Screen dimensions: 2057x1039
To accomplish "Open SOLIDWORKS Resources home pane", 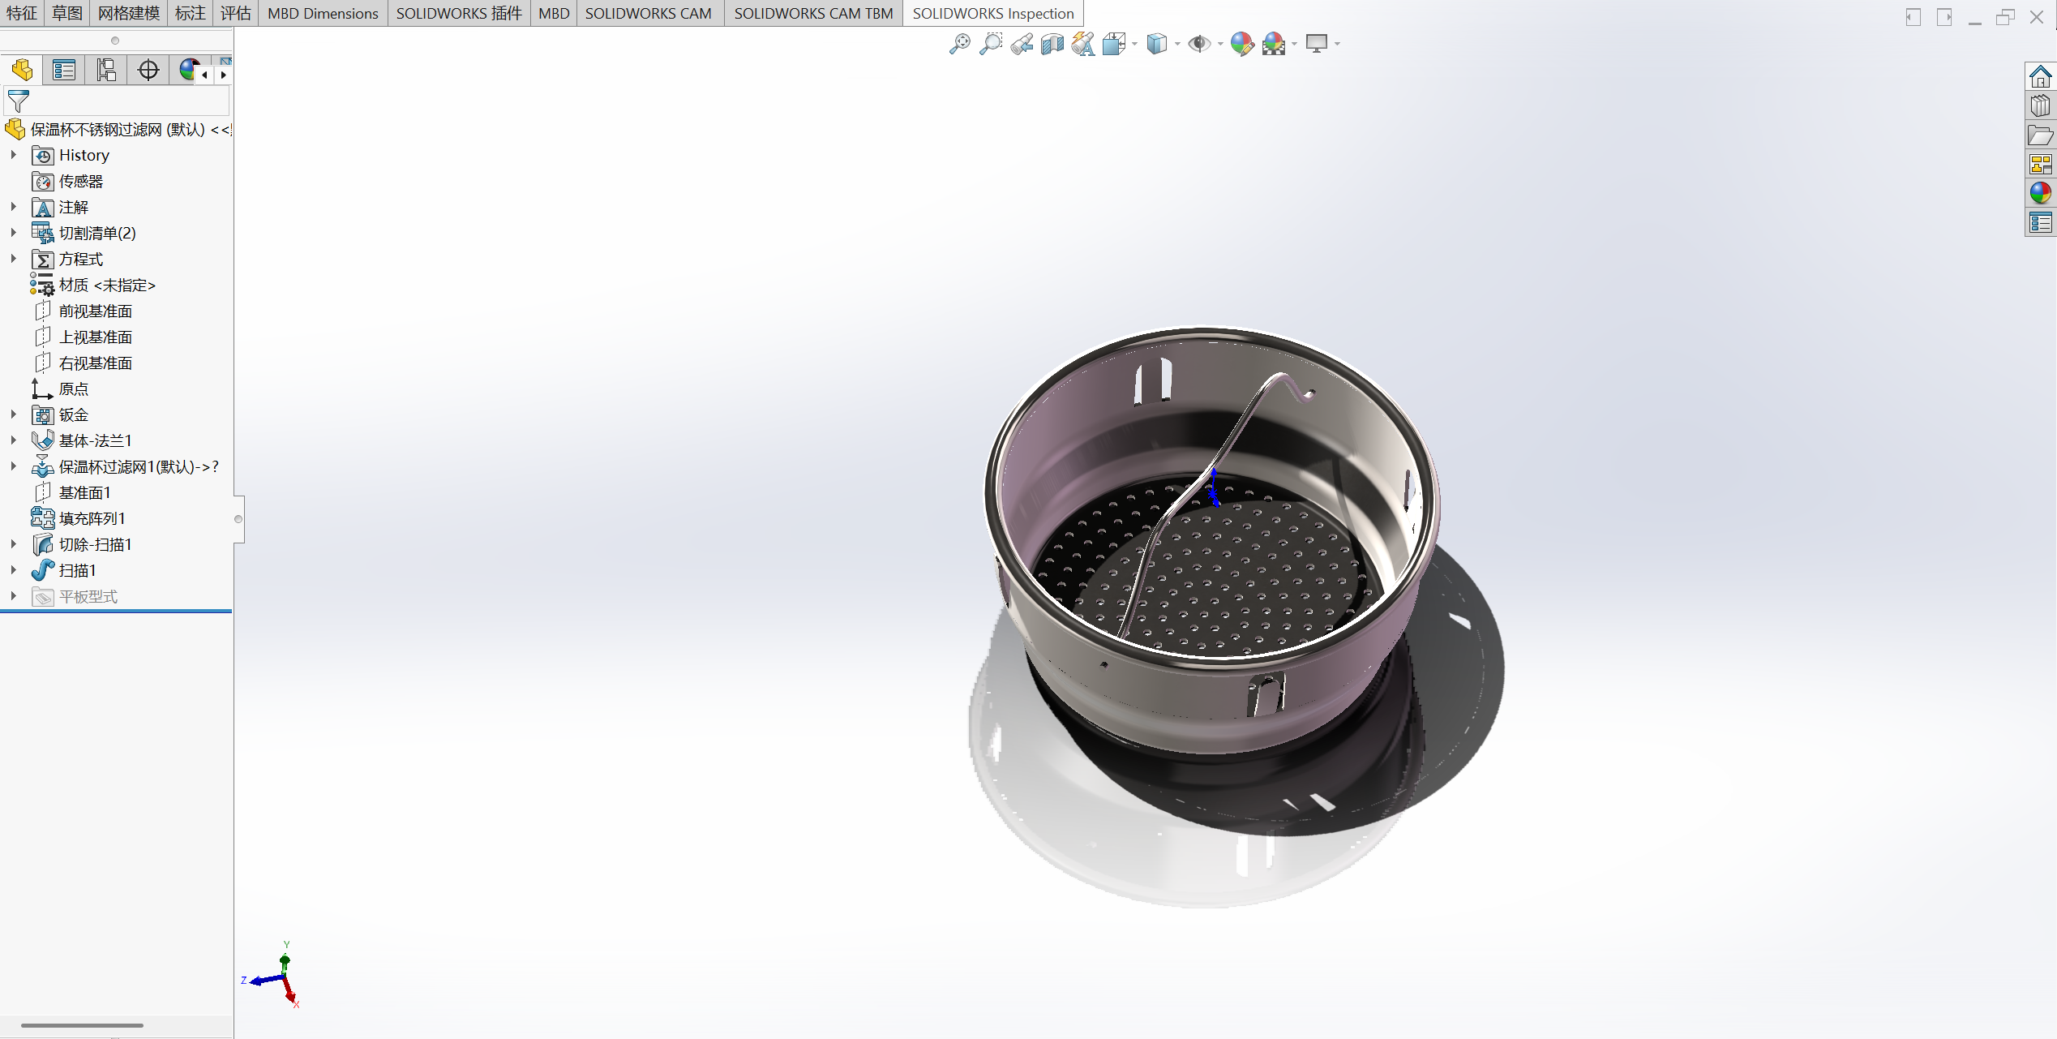I will click(2040, 77).
